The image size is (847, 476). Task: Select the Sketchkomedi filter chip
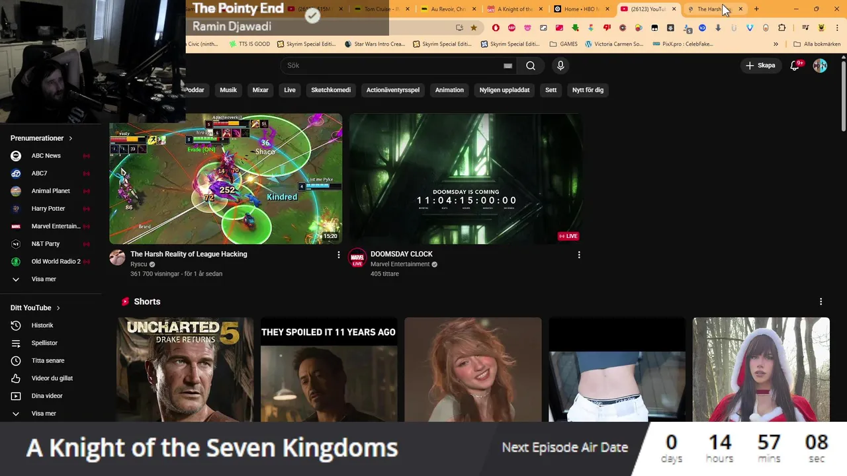[331, 90]
